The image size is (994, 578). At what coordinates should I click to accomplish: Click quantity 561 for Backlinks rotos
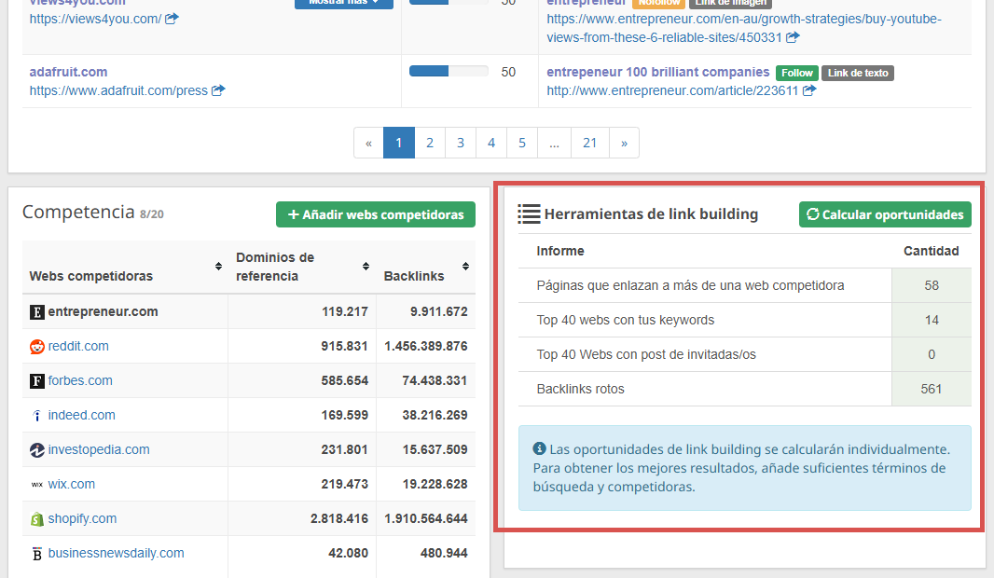pyautogui.click(x=932, y=389)
